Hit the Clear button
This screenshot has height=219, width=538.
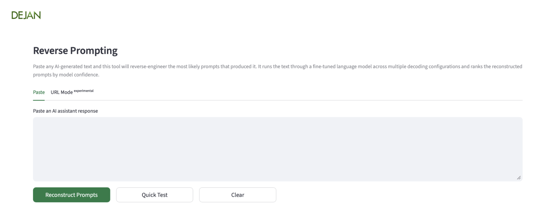pyautogui.click(x=238, y=195)
